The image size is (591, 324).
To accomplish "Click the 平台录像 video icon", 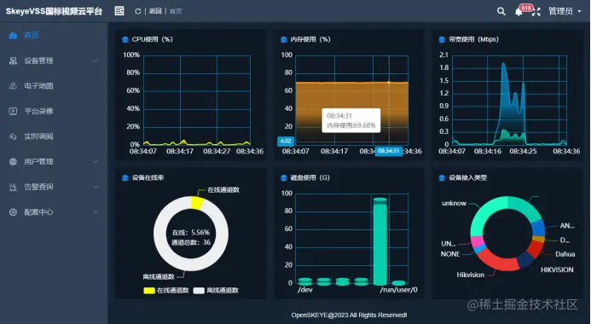I will 13,111.
